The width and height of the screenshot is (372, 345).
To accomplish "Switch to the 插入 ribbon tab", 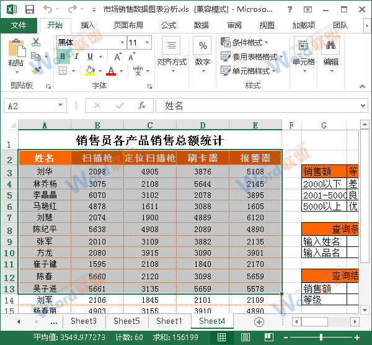I will [88, 25].
